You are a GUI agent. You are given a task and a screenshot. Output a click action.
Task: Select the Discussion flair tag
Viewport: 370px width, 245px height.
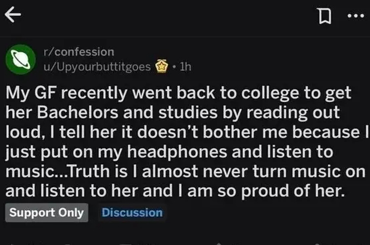click(x=132, y=213)
